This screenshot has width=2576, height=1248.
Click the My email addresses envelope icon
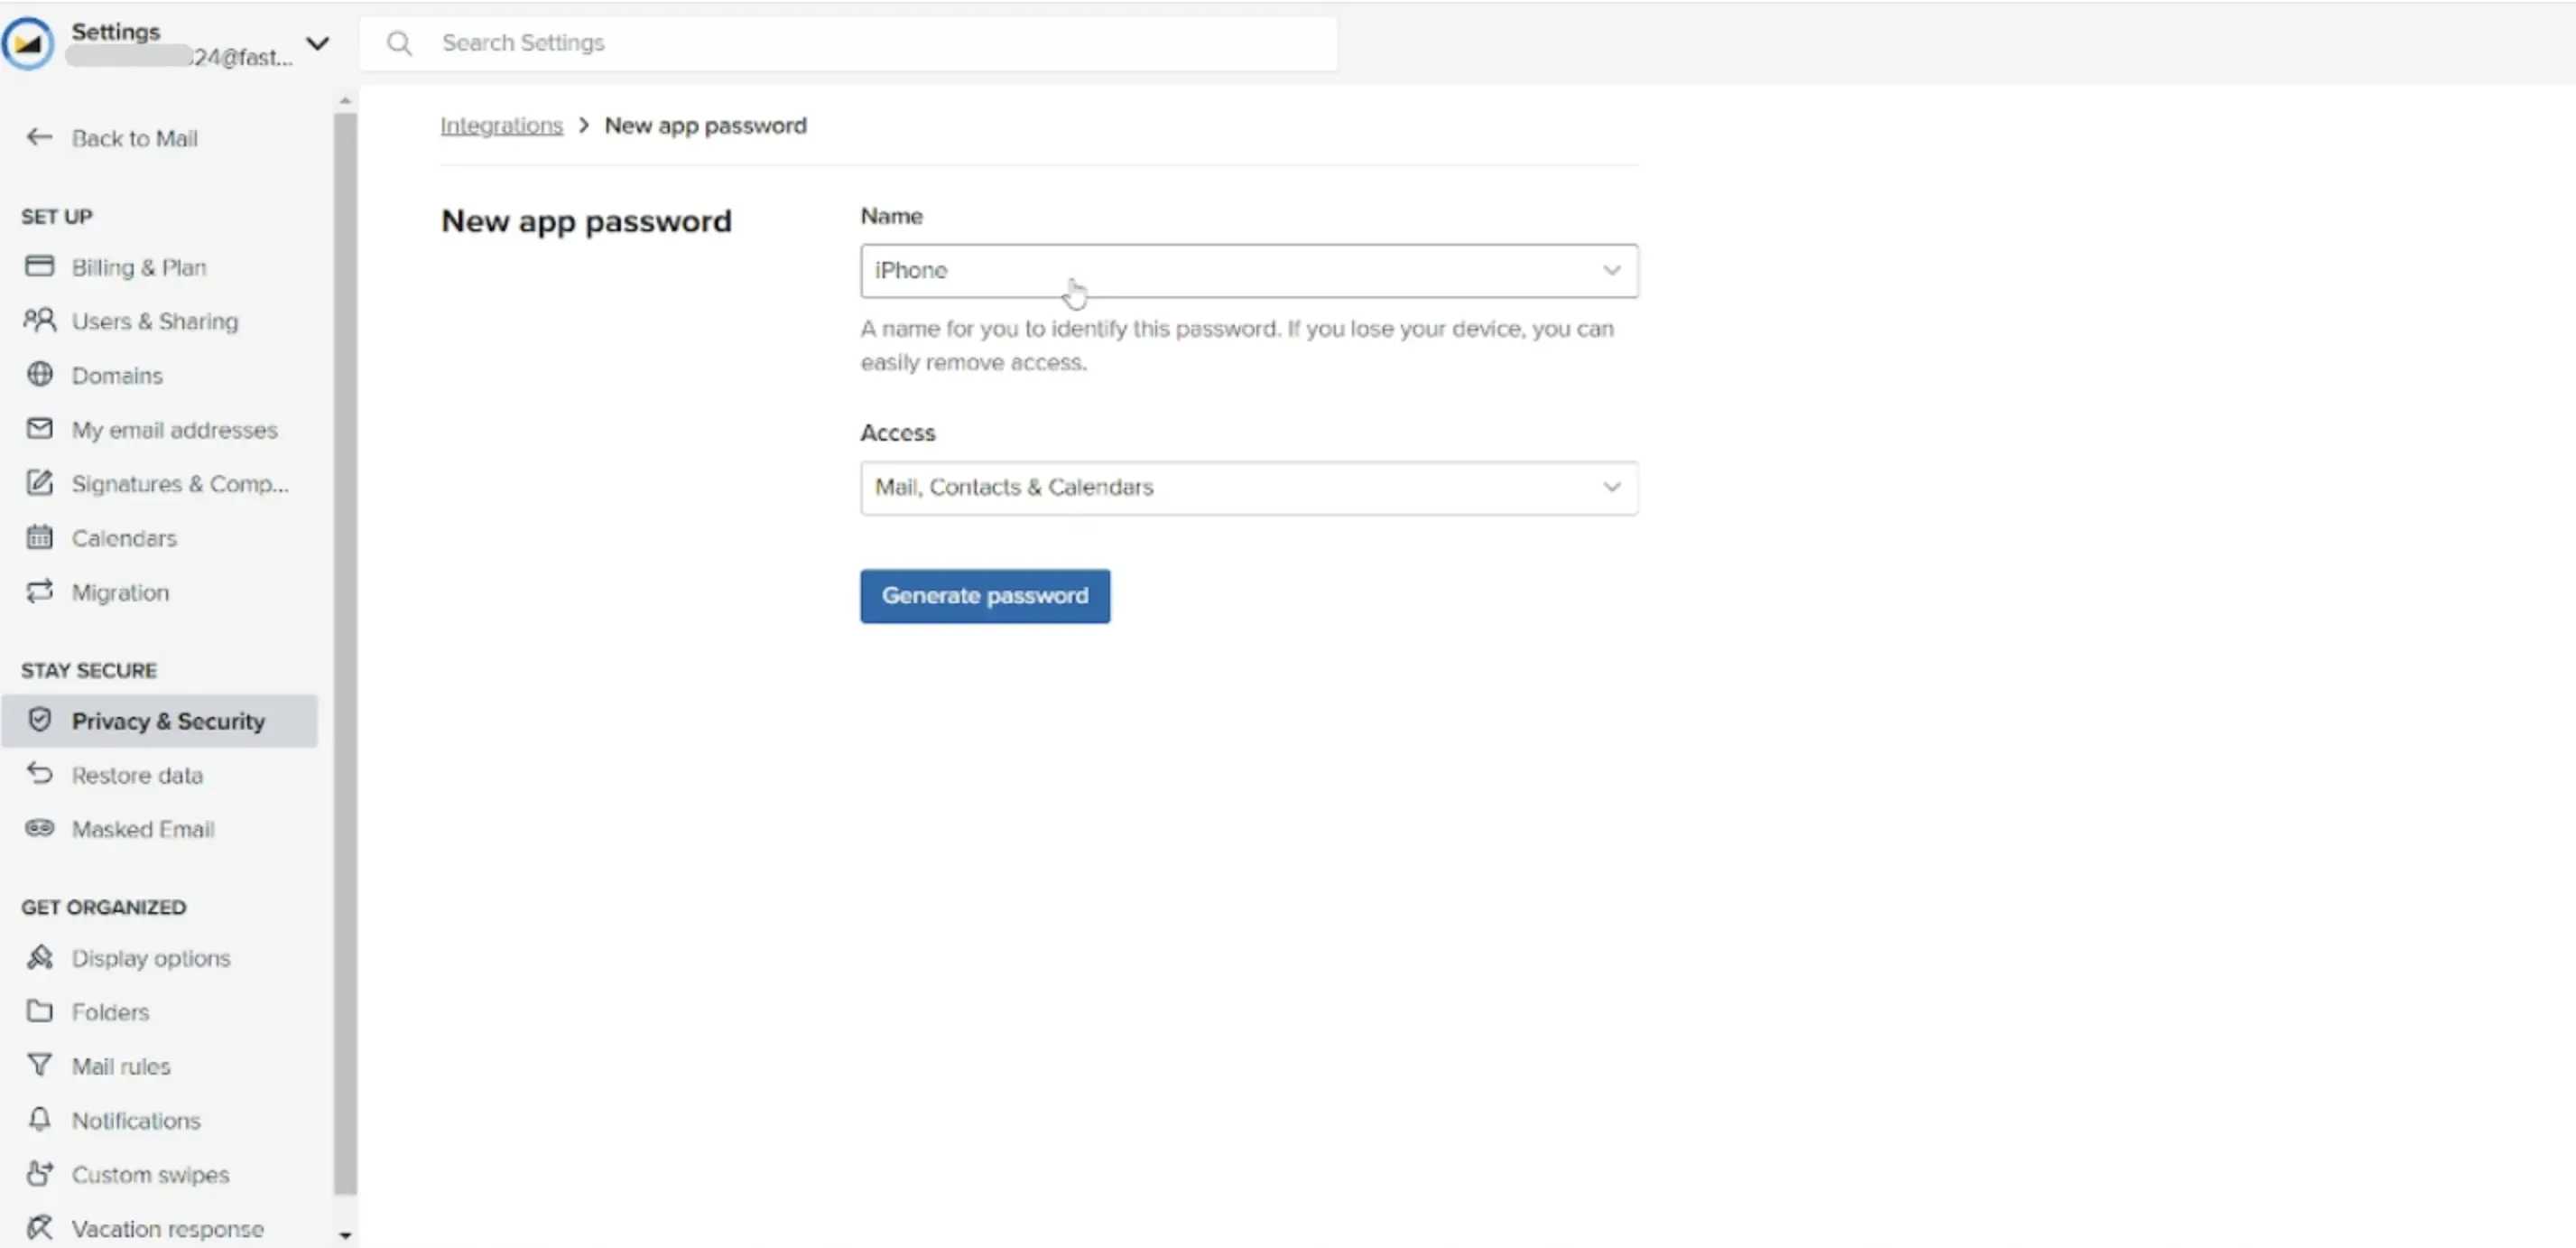[39, 428]
